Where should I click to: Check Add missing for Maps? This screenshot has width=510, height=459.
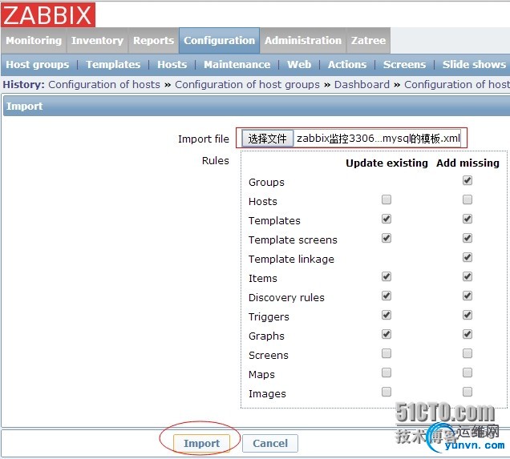tap(467, 372)
